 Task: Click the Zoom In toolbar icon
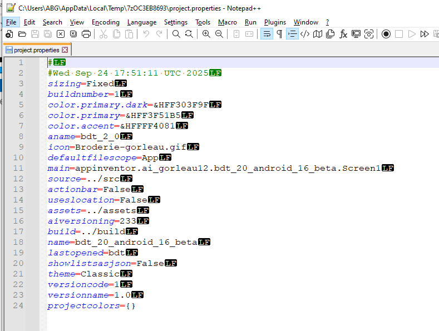(x=206, y=34)
